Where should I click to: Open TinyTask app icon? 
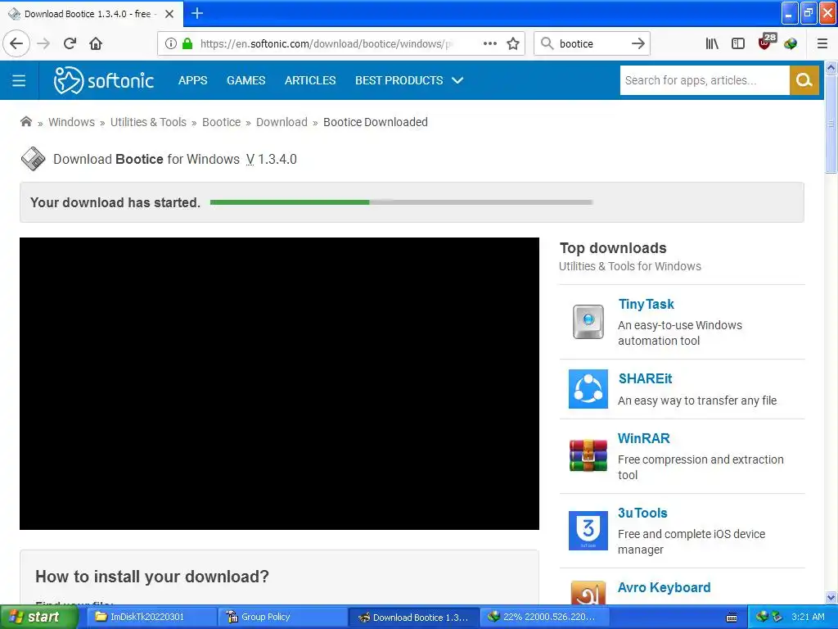pos(588,322)
